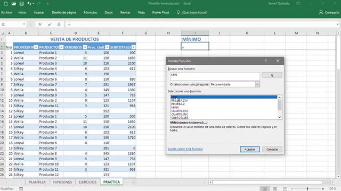The image size is (341, 191).
Task: Open the category dropdown showing Recomendada
Action: coord(257,84)
